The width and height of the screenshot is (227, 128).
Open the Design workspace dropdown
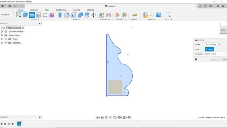pos(5,15)
